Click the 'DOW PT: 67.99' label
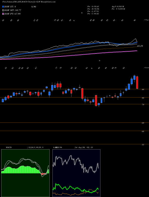 coord(13,14)
